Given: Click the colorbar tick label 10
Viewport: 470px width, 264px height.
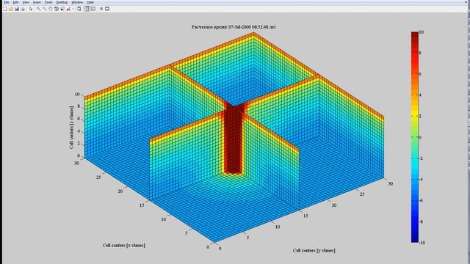Looking at the screenshot, I should 421,32.
